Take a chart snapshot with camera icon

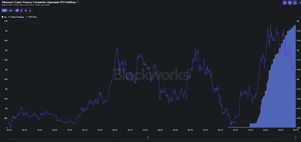pos(290,3)
